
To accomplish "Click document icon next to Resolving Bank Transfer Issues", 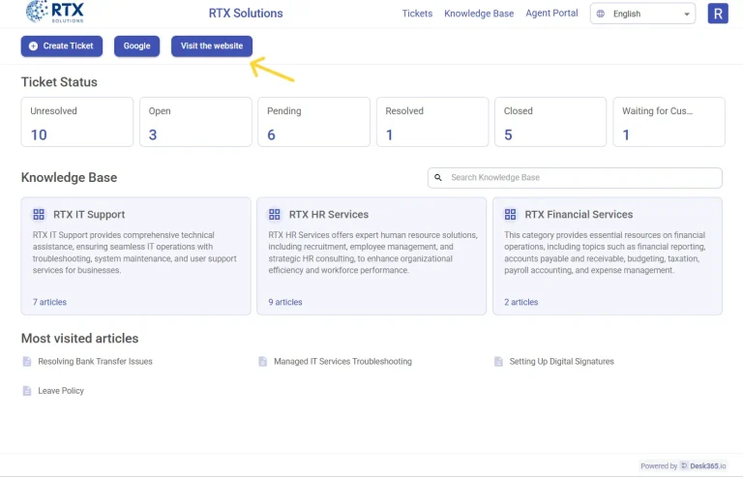I will tap(27, 362).
